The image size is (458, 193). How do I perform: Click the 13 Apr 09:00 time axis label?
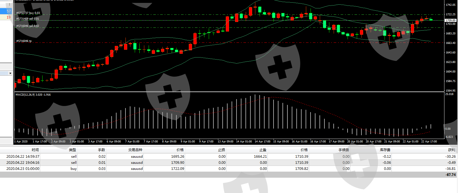click(x=226, y=142)
